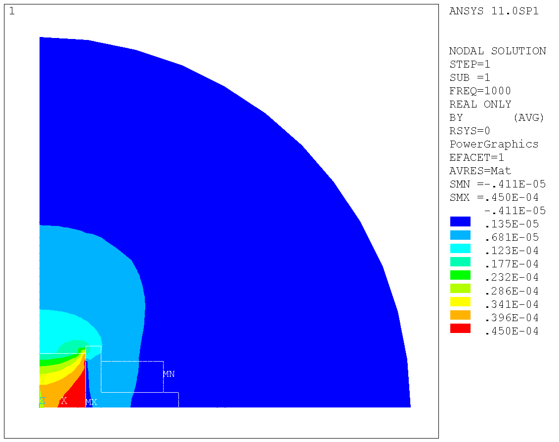
Task: Click the .681E-05 legend value
Action: tap(512, 237)
